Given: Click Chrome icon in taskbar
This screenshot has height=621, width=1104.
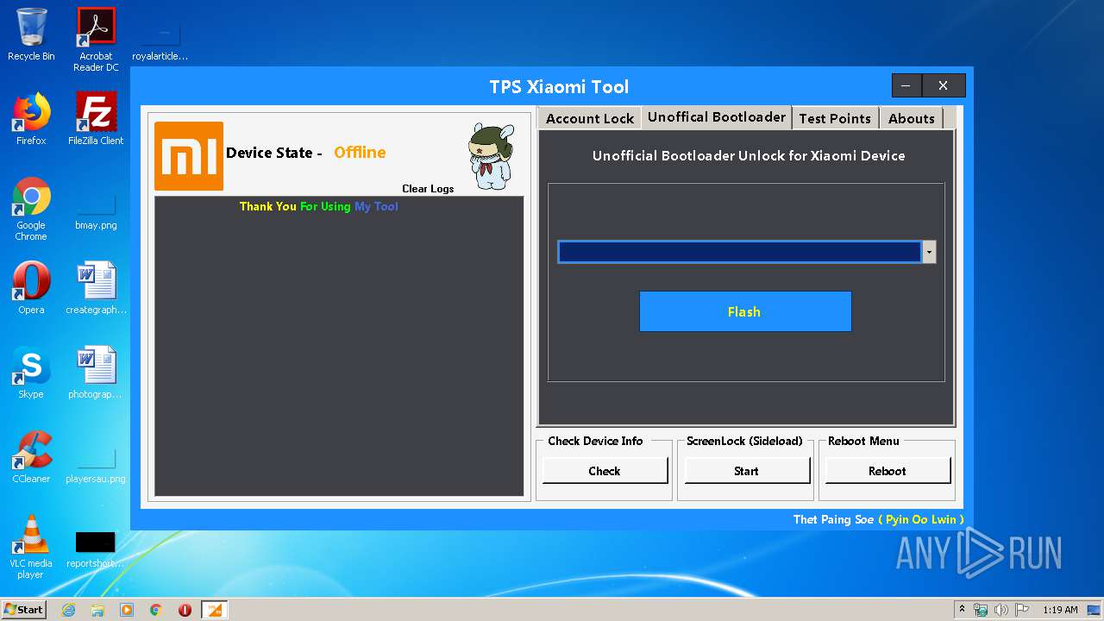Looking at the screenshot, I should coord(156,610).
